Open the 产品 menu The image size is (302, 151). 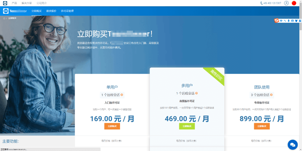click(14, 3)
